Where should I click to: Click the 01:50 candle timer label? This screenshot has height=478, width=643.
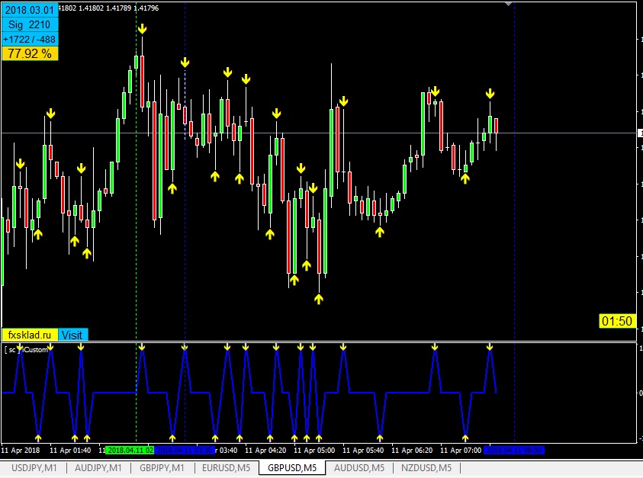[617, 321]
